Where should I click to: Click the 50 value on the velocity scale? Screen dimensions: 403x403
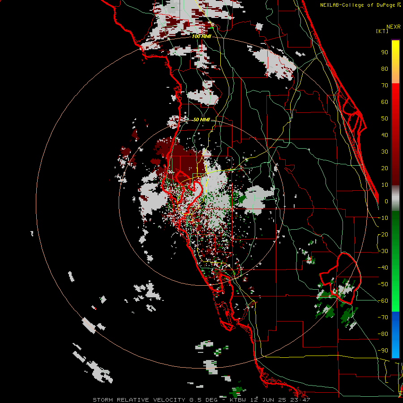click(x=385, y=119)
